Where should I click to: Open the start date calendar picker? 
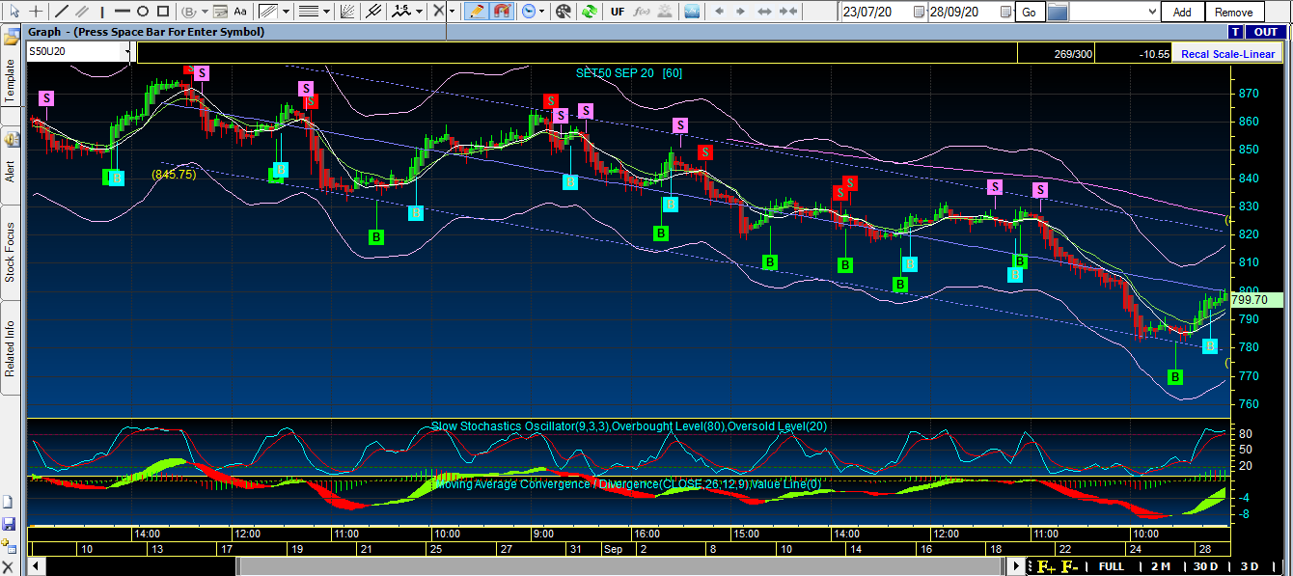[x=920, y=13]
